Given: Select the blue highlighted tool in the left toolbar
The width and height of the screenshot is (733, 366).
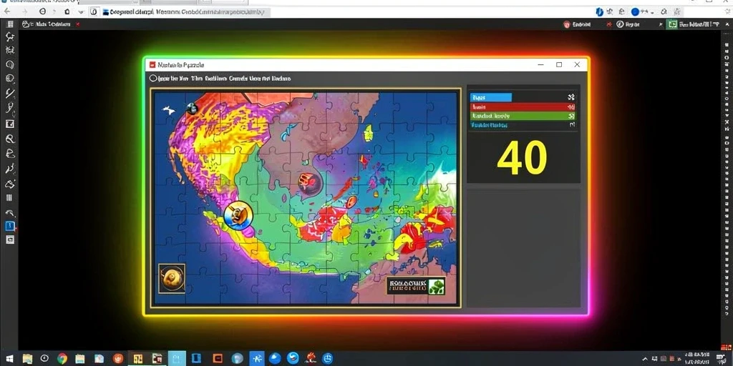Looking at the screenshot, I should tap(10, 226).
